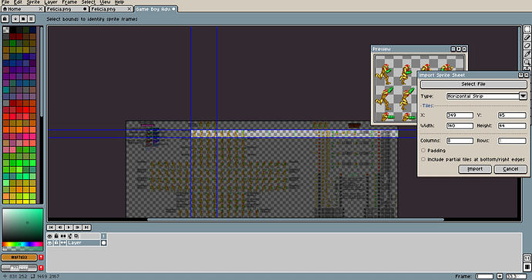This screenshot has width=532, height=280.
Task: Select the Layer name in timeline
Action: click(83, 243)
